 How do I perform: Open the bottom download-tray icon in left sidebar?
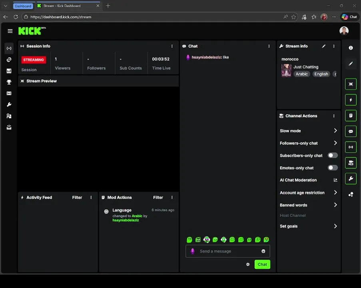pyautogui.click(x=9, y=127)
